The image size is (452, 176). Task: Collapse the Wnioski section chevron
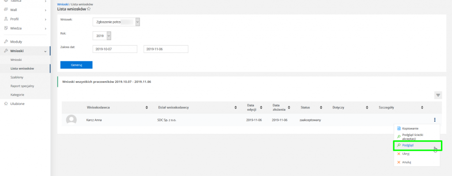(x=45, y=51)
